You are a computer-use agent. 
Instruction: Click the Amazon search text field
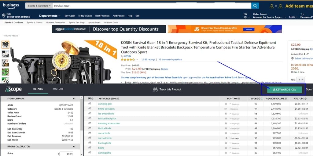pos(152,6)
